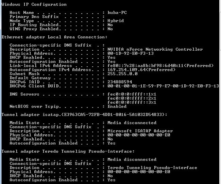Image resolution: width=221 pixels, height=184 pixels.
Task: Click the DHCPv6 IAID value 234888594
Action: (120, 82)
